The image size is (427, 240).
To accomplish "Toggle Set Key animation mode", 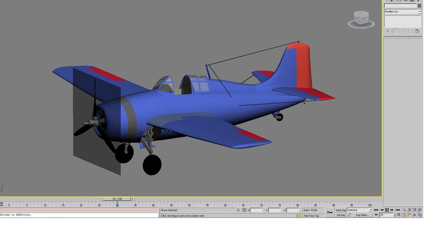I will tap(341, 215).
